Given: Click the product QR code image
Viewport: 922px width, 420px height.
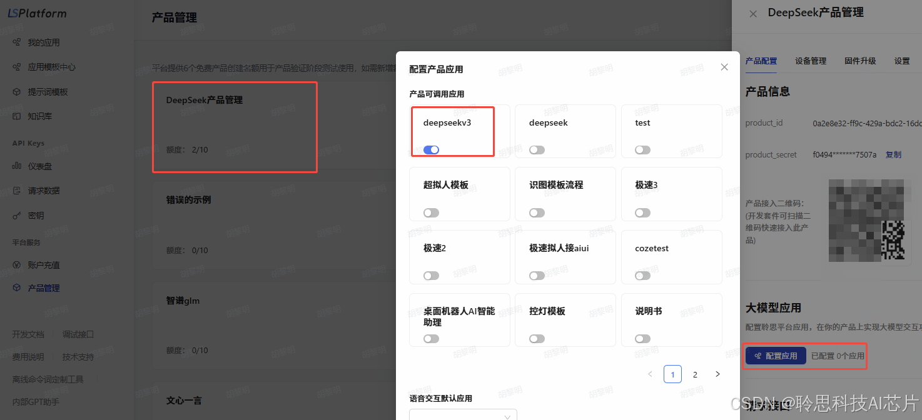Looking at the screenshot, I should [x=867, y=219].
